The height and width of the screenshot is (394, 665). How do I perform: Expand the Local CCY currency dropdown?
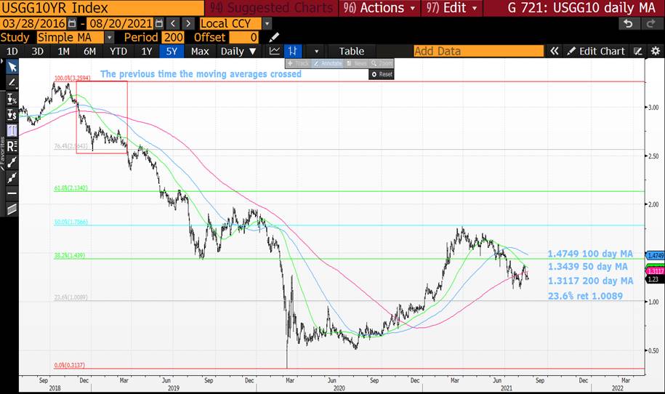click(266, 23)
